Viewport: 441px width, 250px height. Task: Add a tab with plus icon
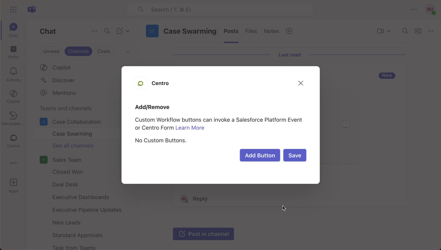coord(289,31)
